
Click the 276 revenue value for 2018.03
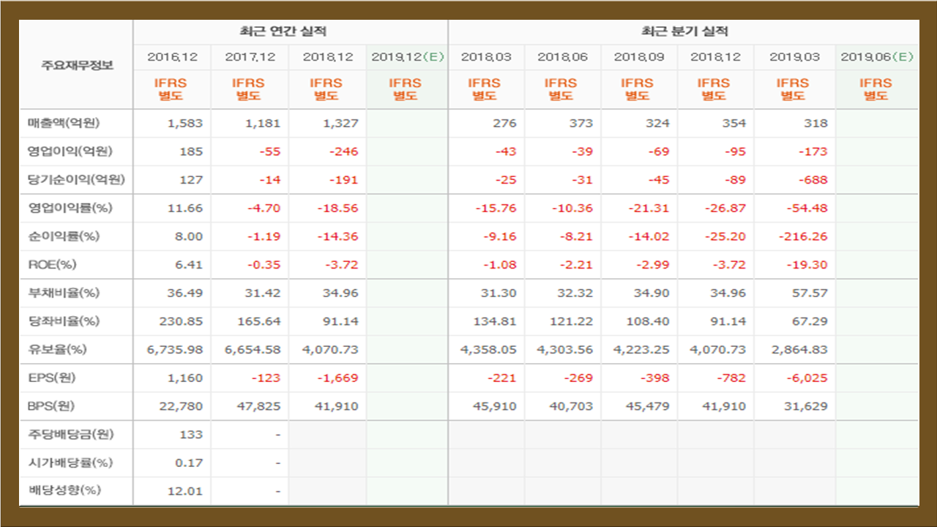(506, 123)
